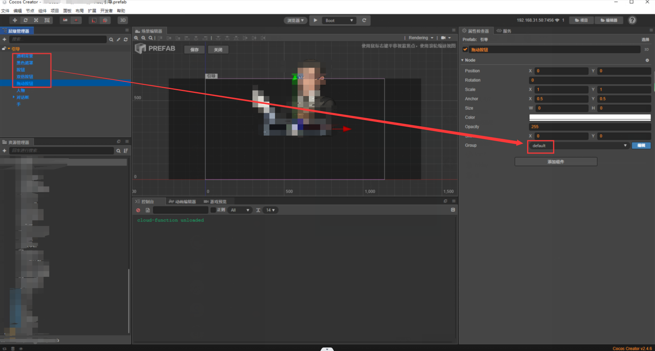Toggle the 3D node button in inspector
The image size is (655, 351).
pos(646,49)
